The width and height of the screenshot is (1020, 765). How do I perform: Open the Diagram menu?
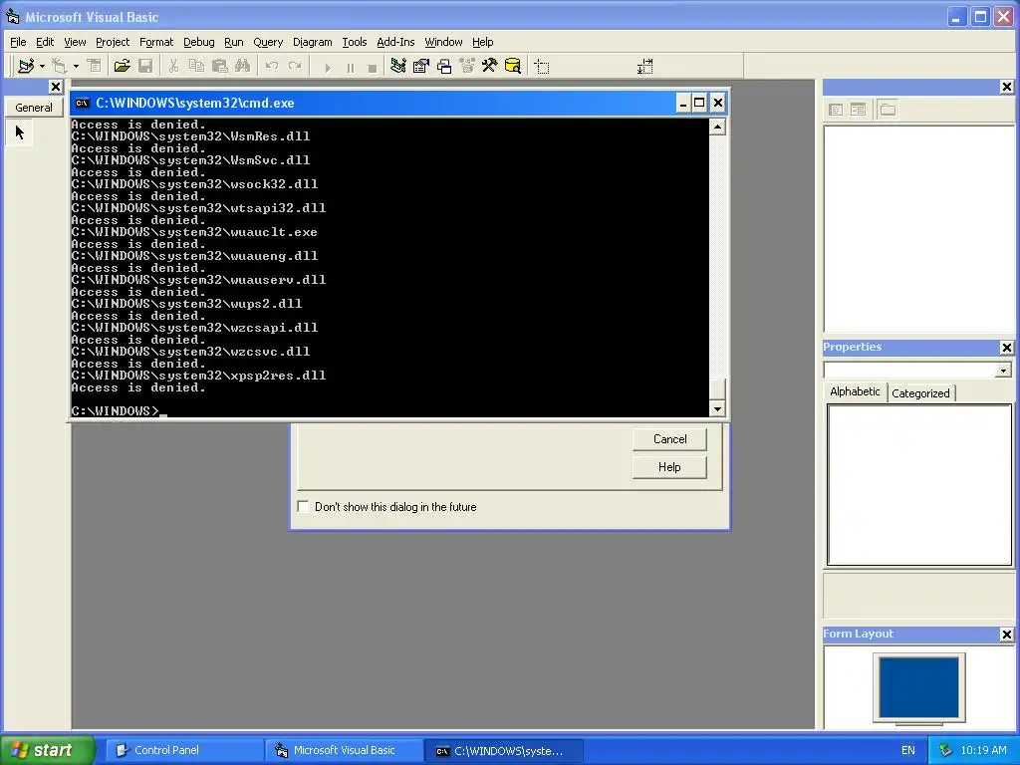click(x=312, y=42)
